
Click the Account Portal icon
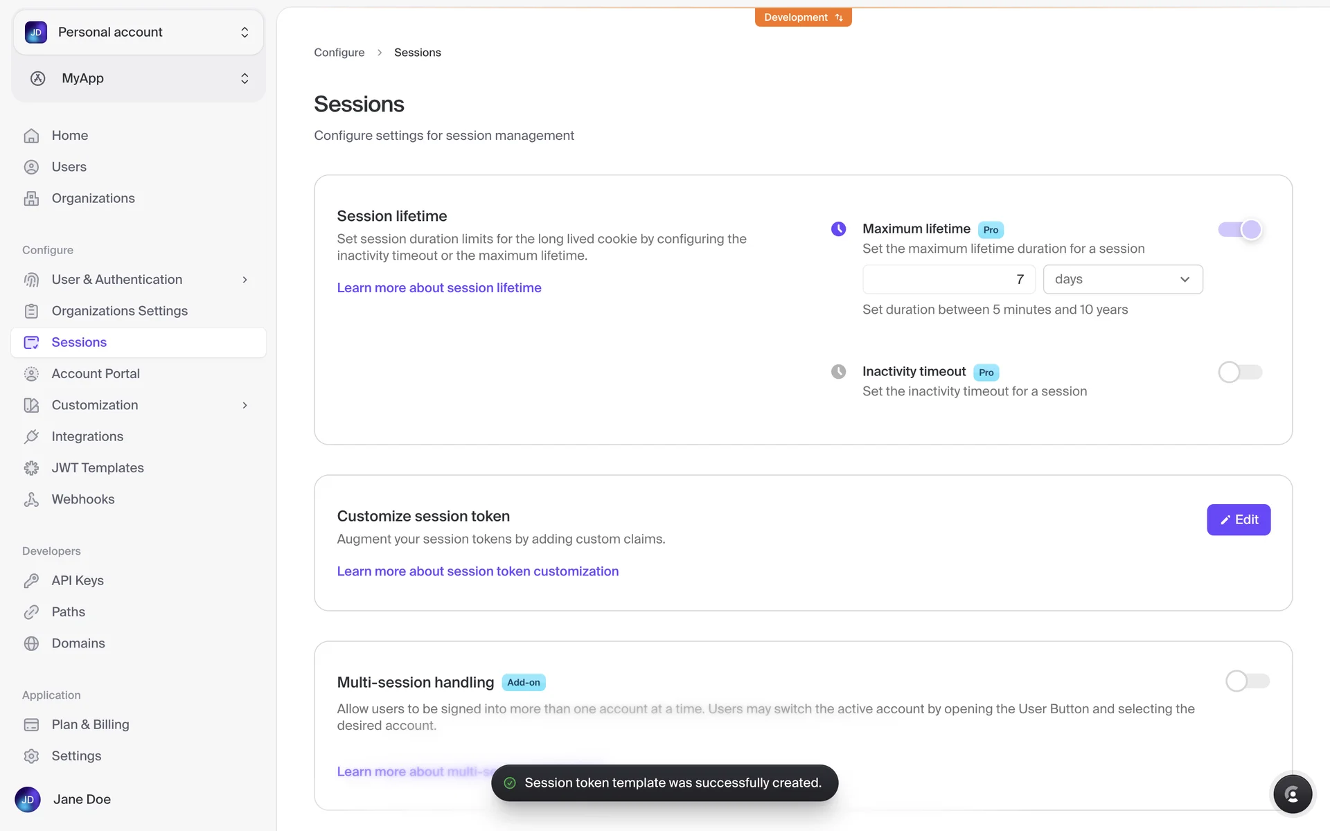[x=31, y=374]
